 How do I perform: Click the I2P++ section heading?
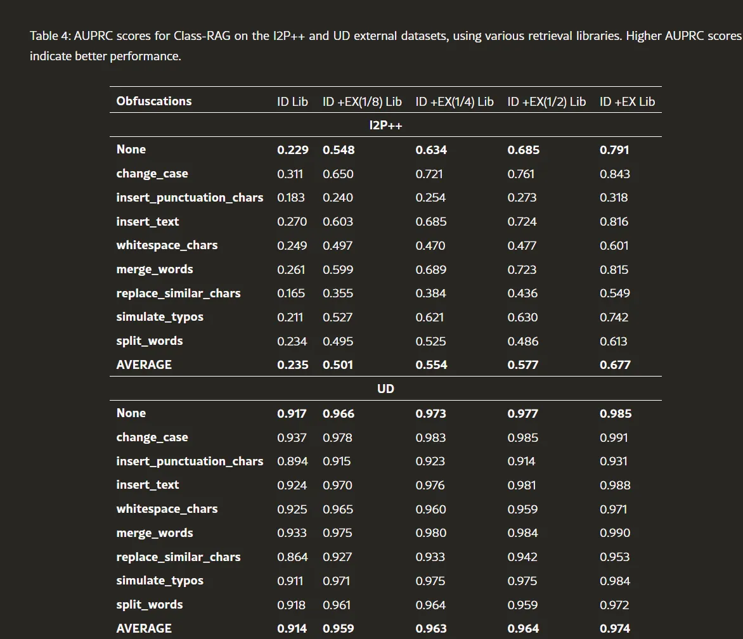(x=385, y=126)
